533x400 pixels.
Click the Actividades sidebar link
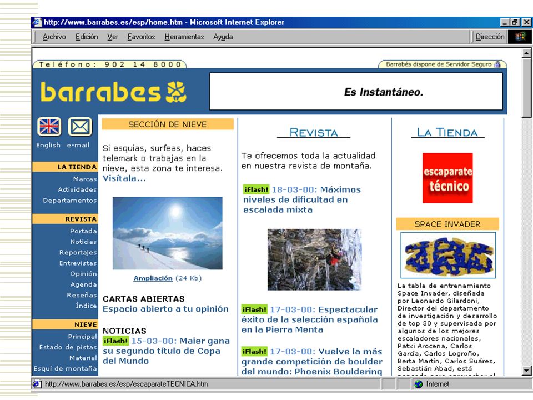(x=77, y=189)
